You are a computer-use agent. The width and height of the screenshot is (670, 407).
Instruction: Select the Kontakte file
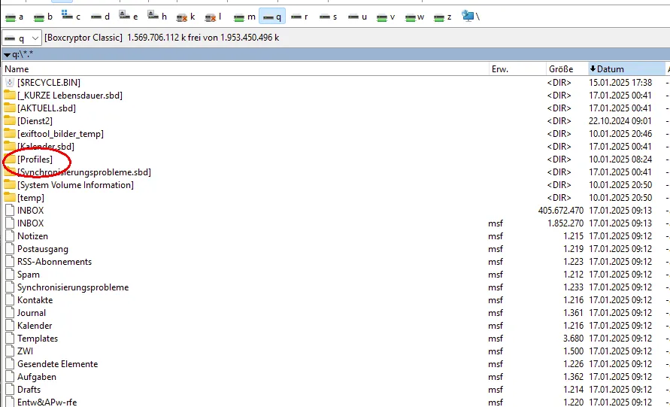click(35, 300)
